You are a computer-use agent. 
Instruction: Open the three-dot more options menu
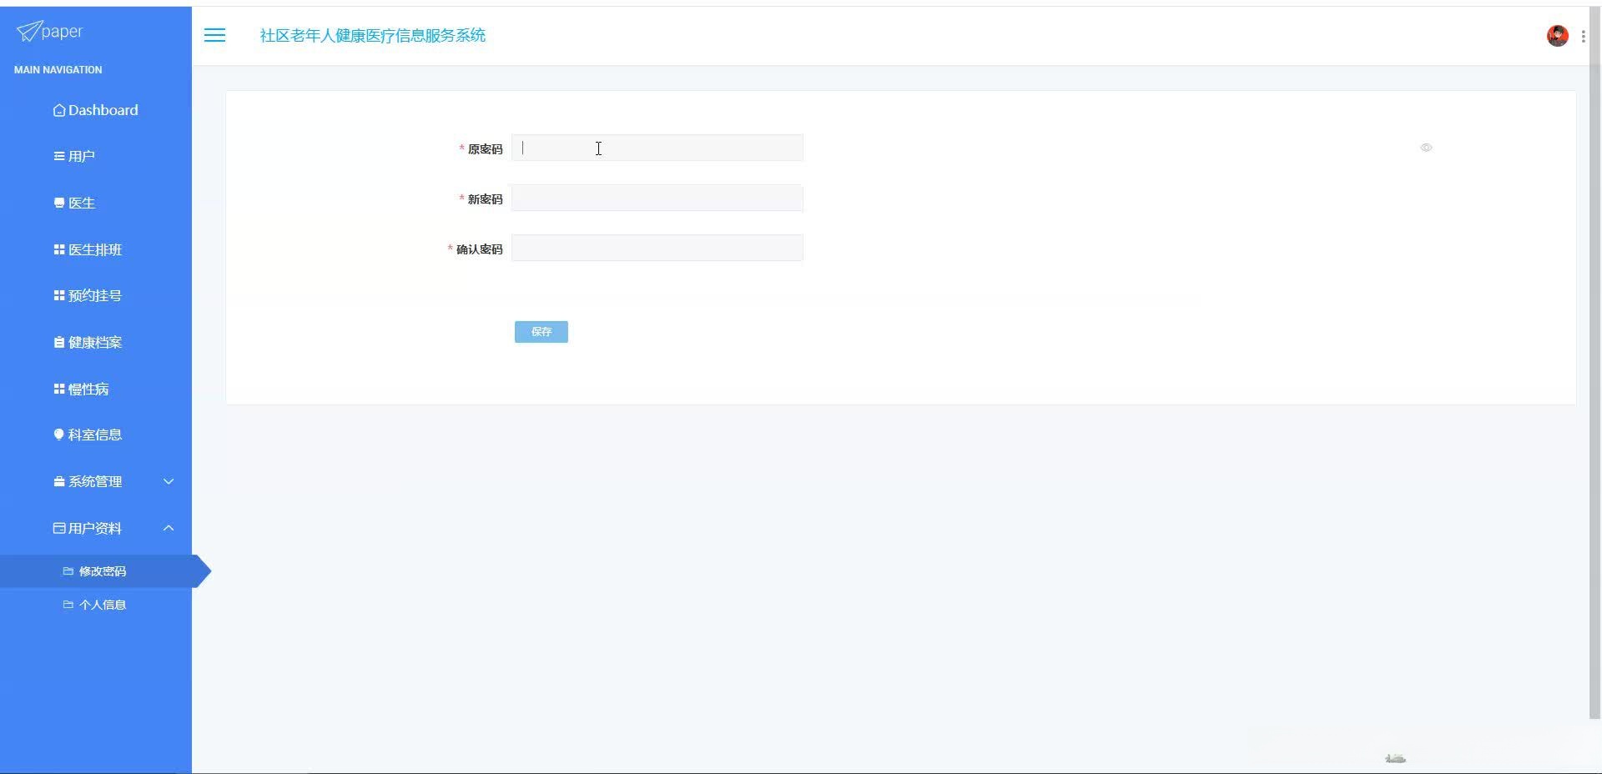pos(1584,36)
